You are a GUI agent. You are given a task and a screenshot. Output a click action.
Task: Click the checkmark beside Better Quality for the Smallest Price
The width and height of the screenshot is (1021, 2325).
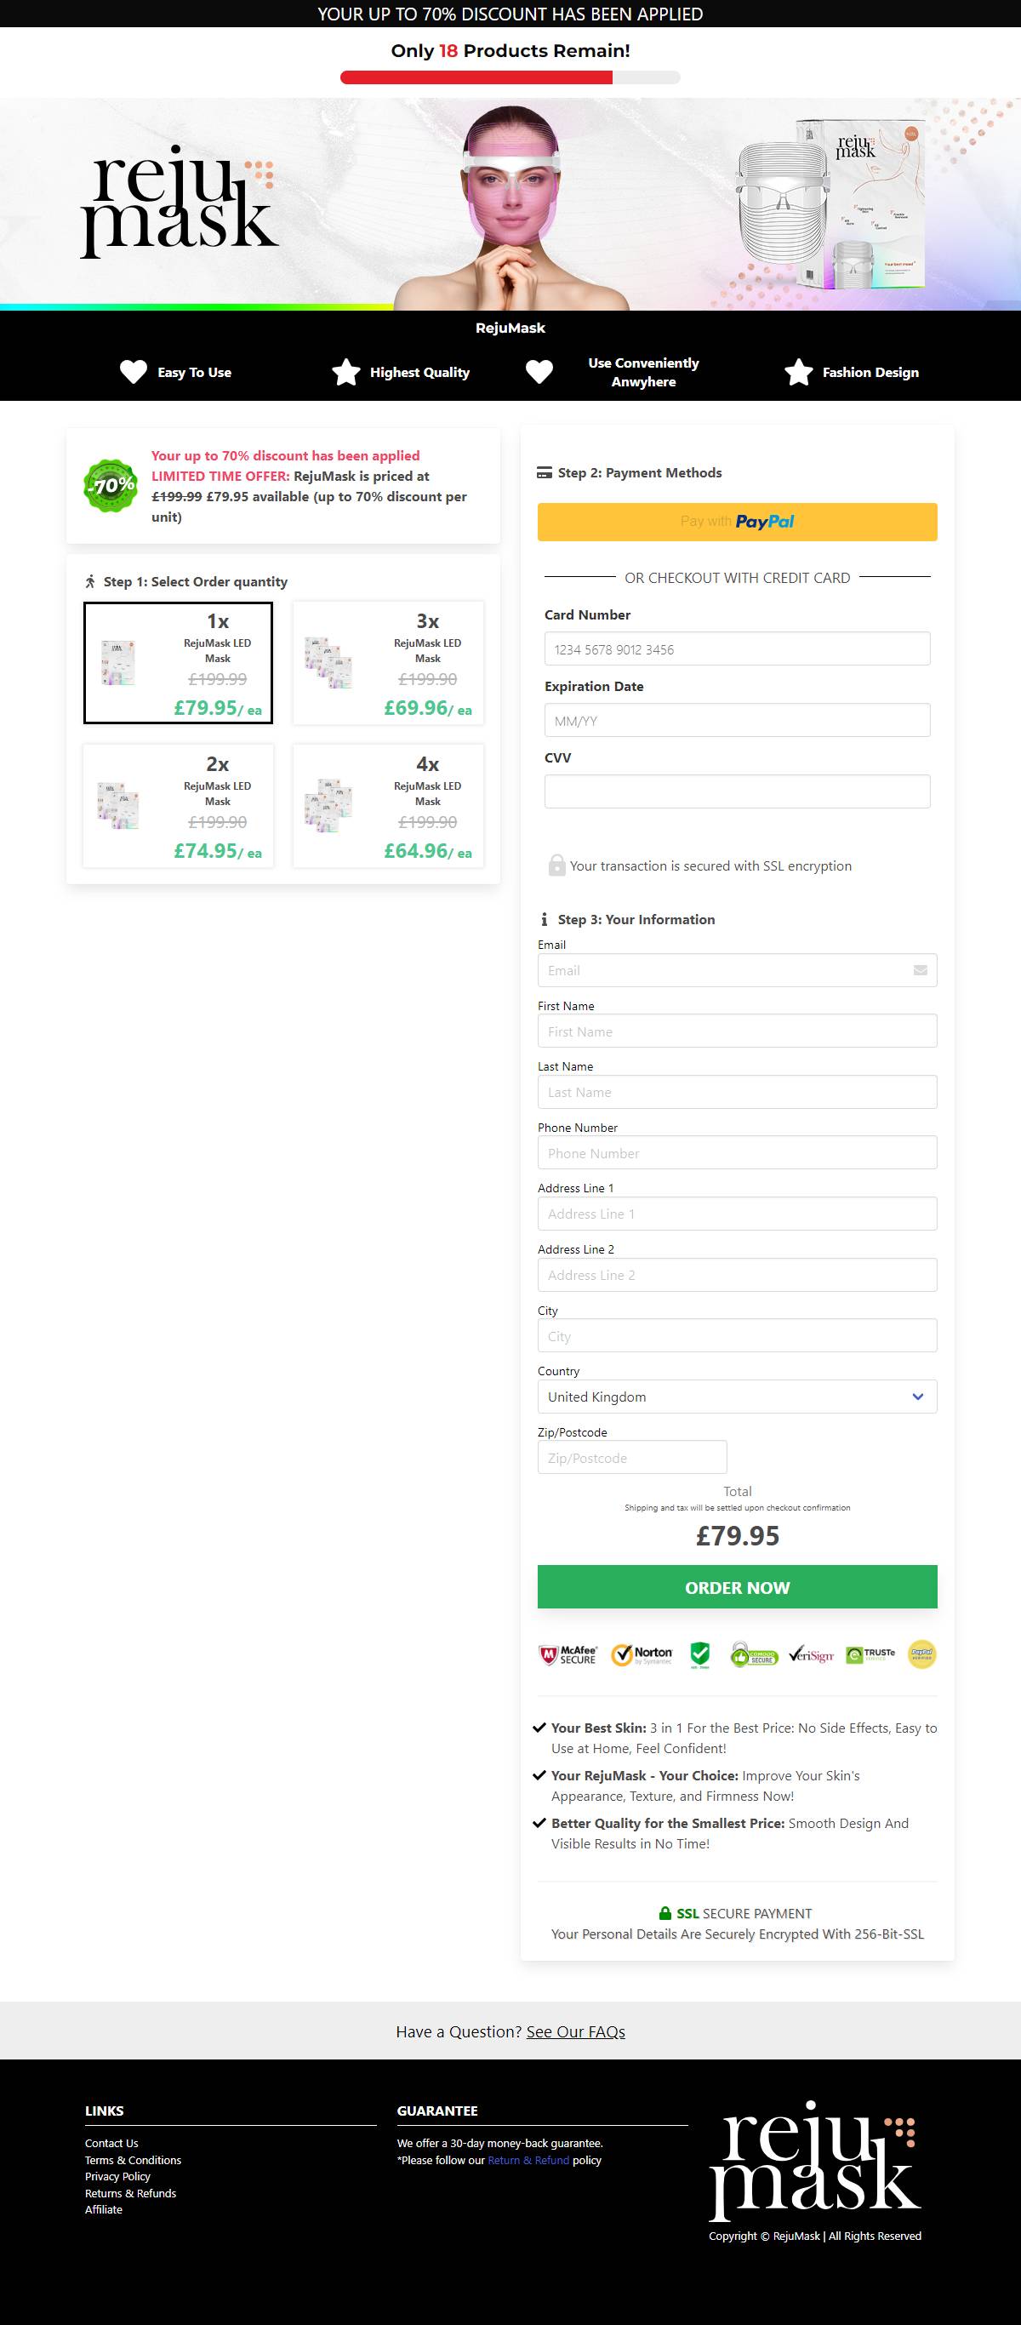[x=539, y=1823]
